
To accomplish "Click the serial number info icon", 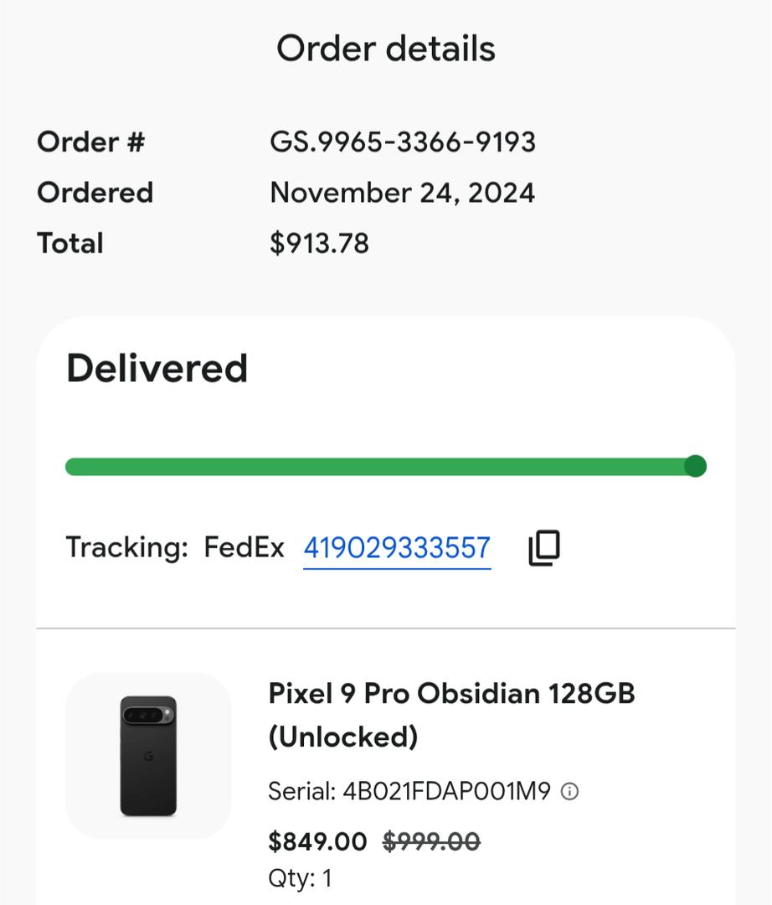I will 569,791.
